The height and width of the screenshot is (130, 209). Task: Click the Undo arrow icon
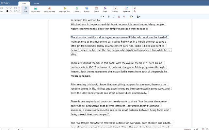tap(7, 8)
